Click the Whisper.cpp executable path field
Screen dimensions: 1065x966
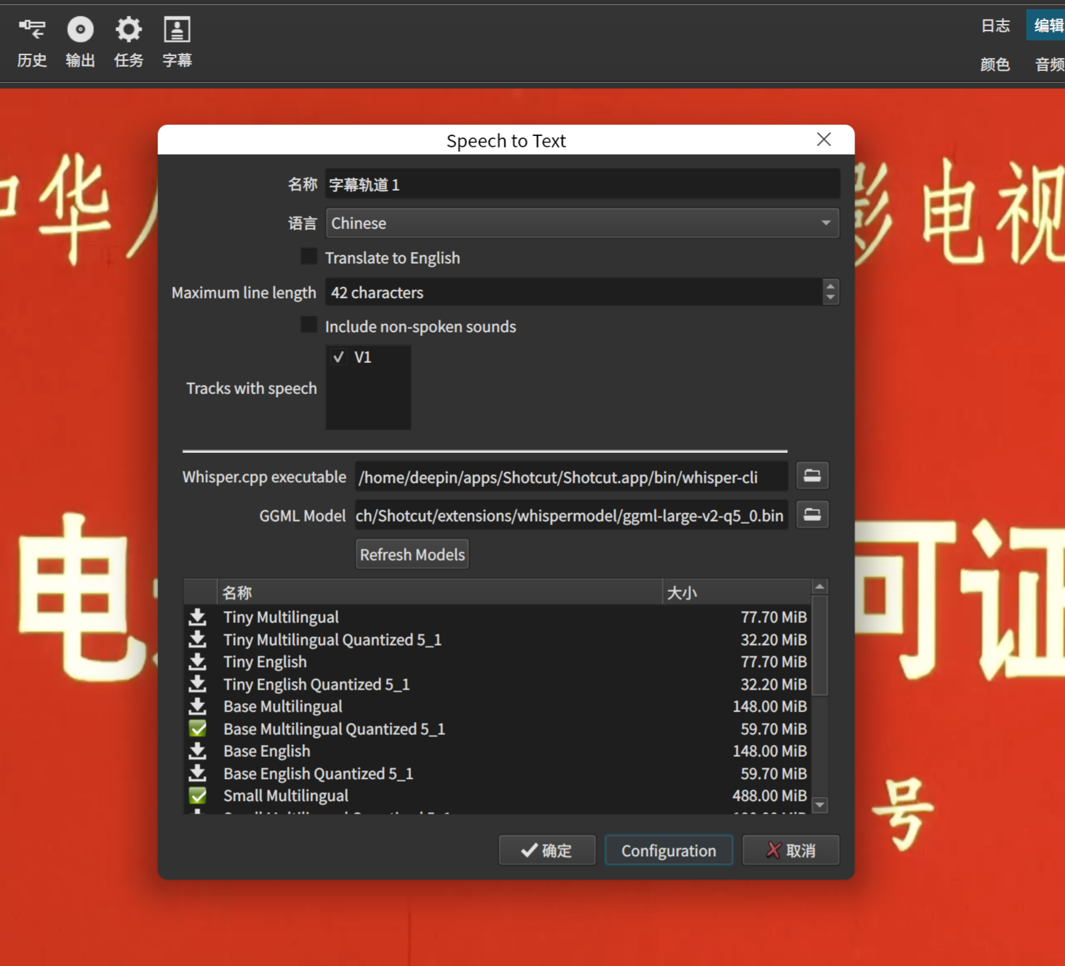point(571,477)
